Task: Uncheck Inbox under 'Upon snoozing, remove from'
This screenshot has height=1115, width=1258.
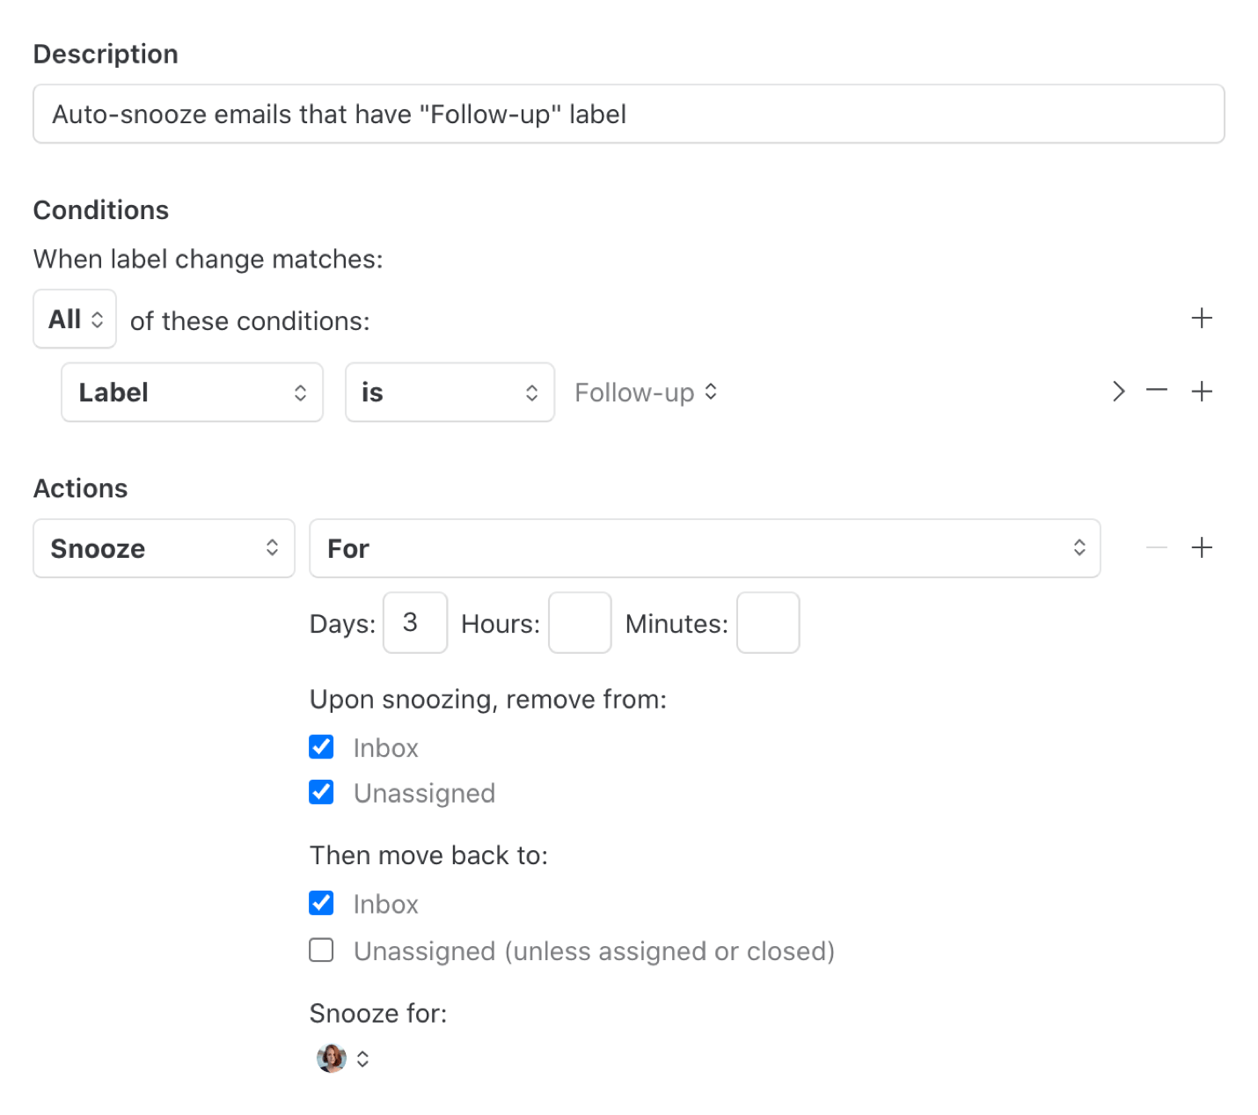Action: [322, 747]
